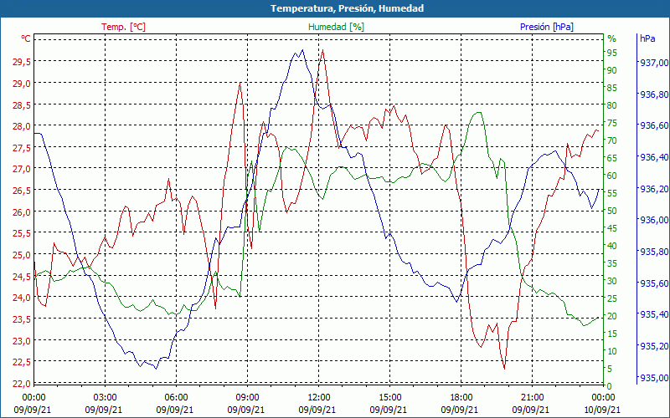
Task: Click the '°C' unit label on left axis
Action: (26, 38)
